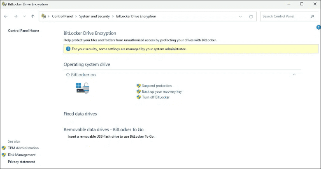
Task: Click the Control Panel icon in address bar
Action: pos(44,16)
